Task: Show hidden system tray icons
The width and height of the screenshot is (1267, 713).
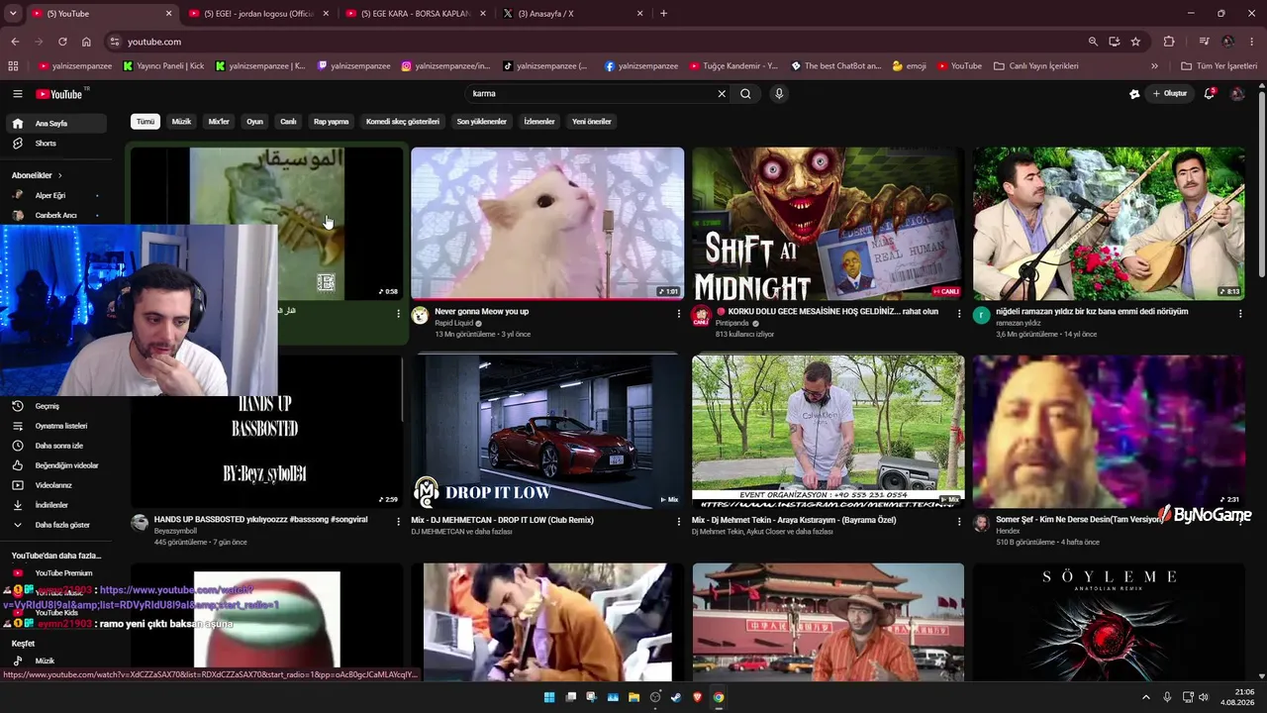Action: point(1146,697)
